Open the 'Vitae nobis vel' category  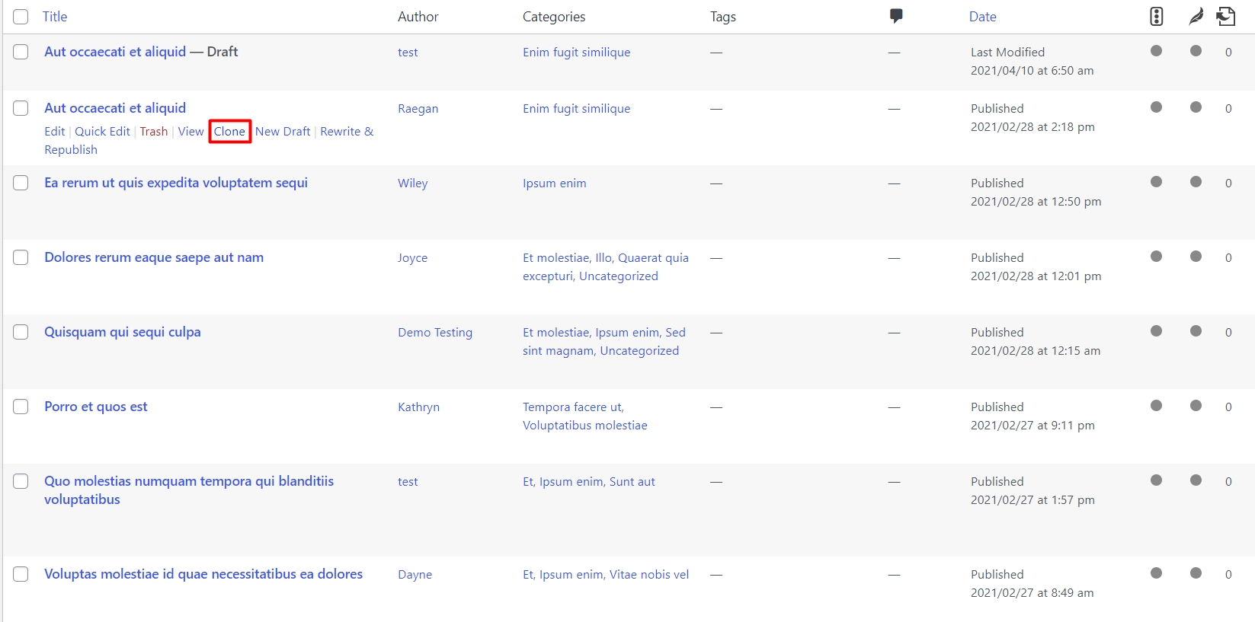[x=649, y=575]
